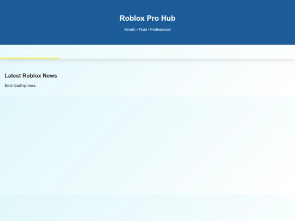This screenshot has width=295, height=221.
Task: Open the Syntax tab
Action: click(147, 52)
